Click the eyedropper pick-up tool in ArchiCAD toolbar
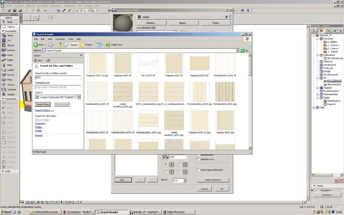The height and width of the screenshot is (215, 344). (64, 10)
